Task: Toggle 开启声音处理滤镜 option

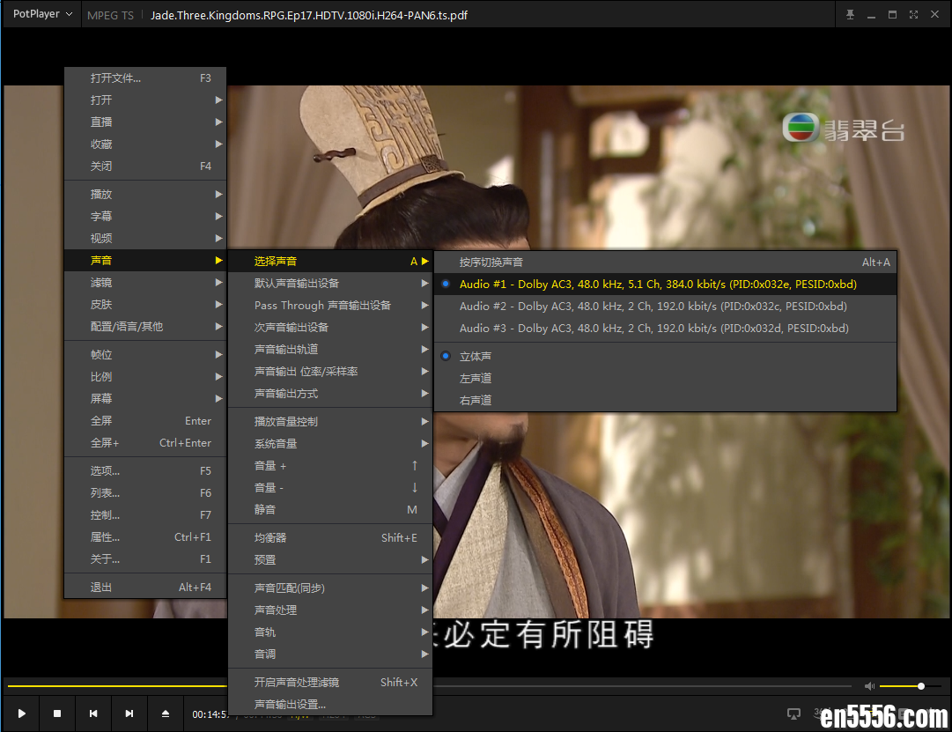Action: click(330, 682)
